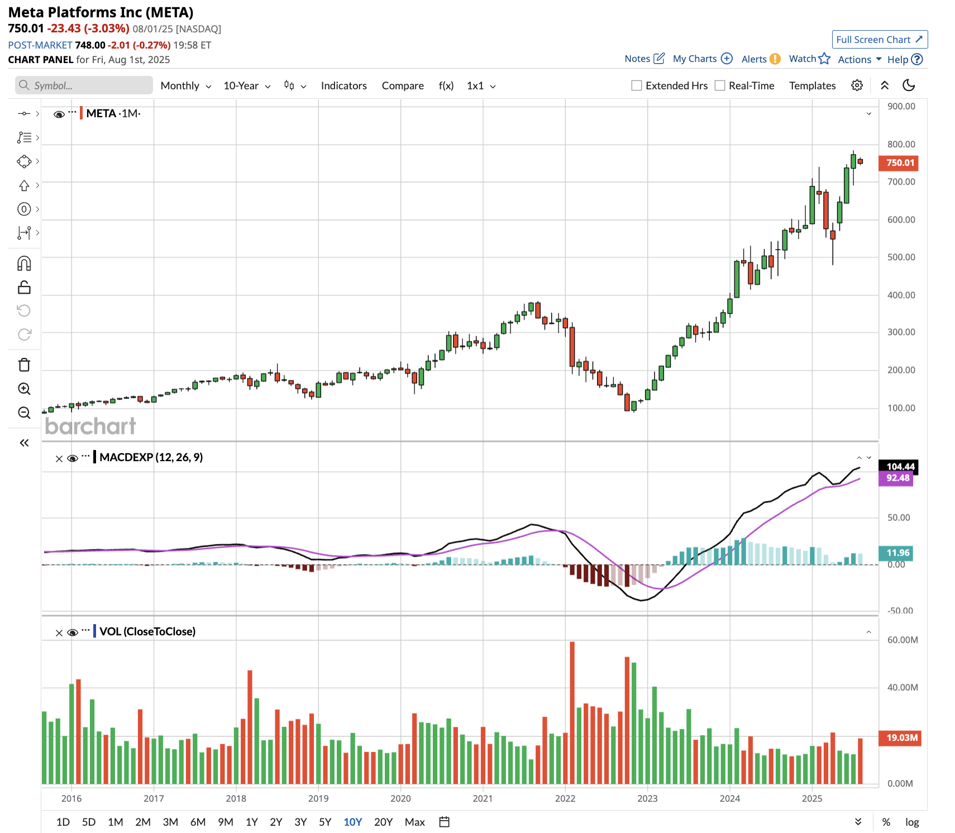
Task: Toggle META series visibility eye
Action: (x=59, y=114)
